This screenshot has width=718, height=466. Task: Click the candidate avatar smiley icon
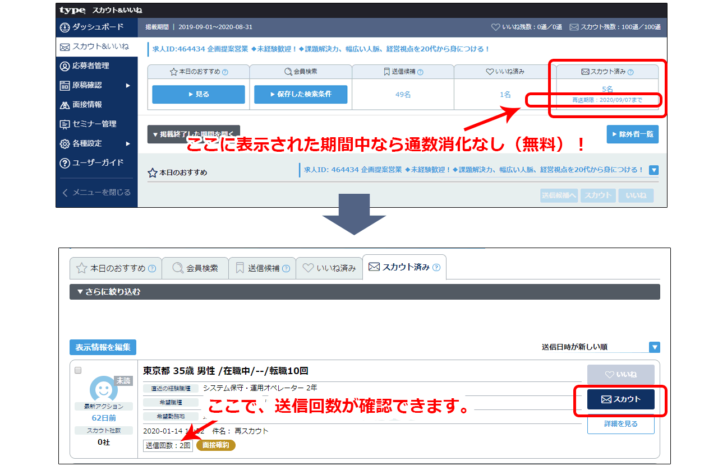coord(103,389)
